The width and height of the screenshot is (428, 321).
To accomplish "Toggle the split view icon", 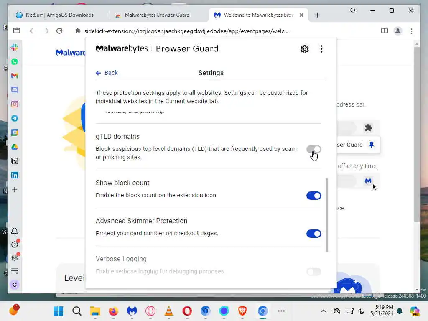I will tap(385, 31).
